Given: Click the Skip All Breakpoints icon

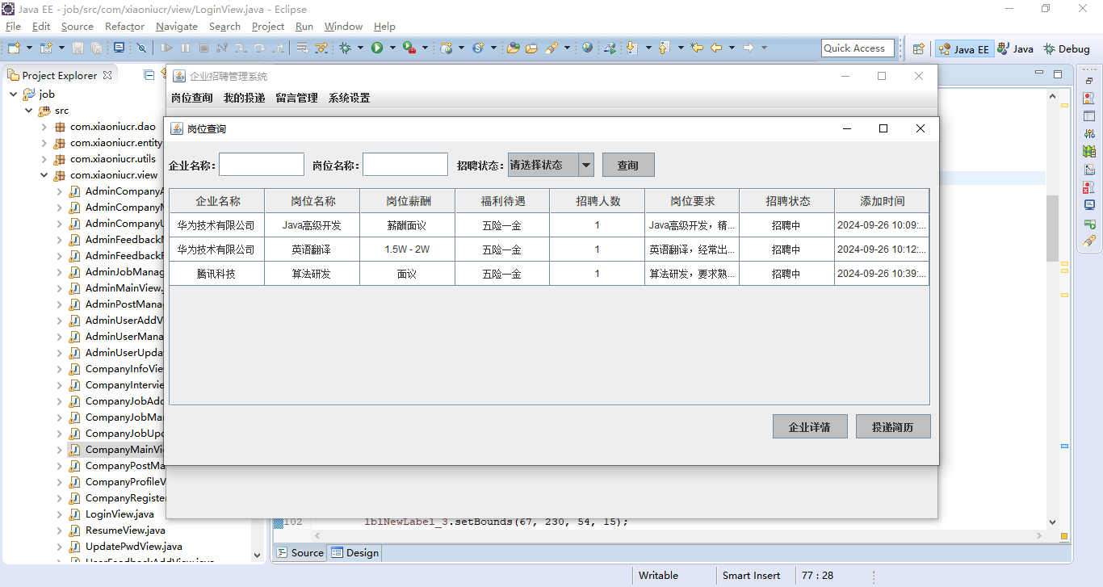Looking at the screenshot, I should [x=141, y=48].
